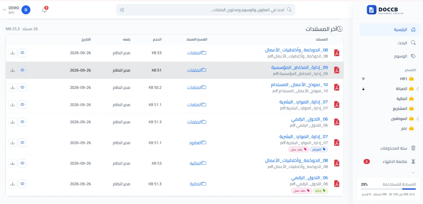This screenshot has width=423, height=204.
Task: Click the D user avatar
Action: click(x=26, y=10)
